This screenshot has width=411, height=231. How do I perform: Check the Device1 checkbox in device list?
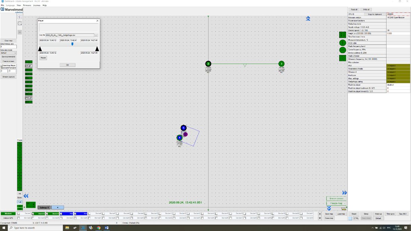(19, 214)
